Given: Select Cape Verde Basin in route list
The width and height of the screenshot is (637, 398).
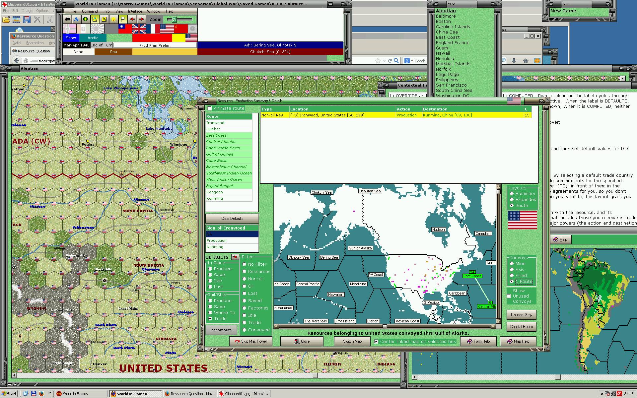Looking at the screenshot, I should (x=223, y=148).
